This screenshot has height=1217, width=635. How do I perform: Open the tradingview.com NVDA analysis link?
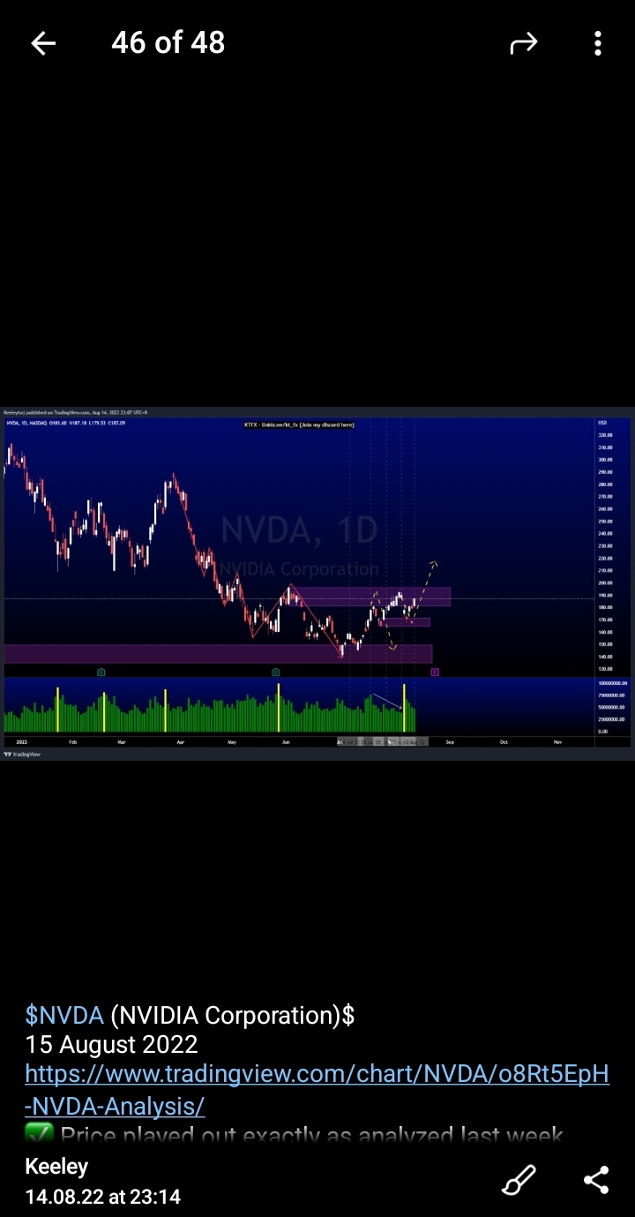pyautogui.click(x=317, y=1089)
